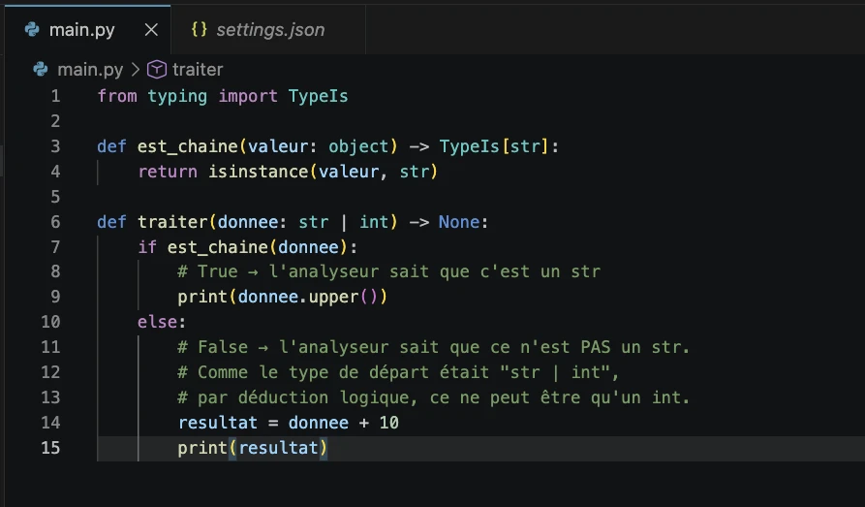Click the cube symbol icon beside traiter
Image resolution: width=865 pixels, height=507 pixels.
click(156, 70)
